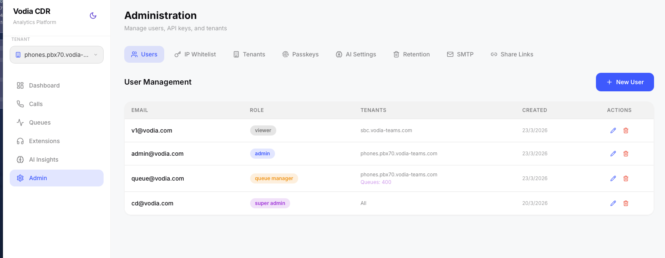The width and height of the screenshot is (665, 258).
Task: Navigate to Queues in the sidebar
Action: (40, 122)
